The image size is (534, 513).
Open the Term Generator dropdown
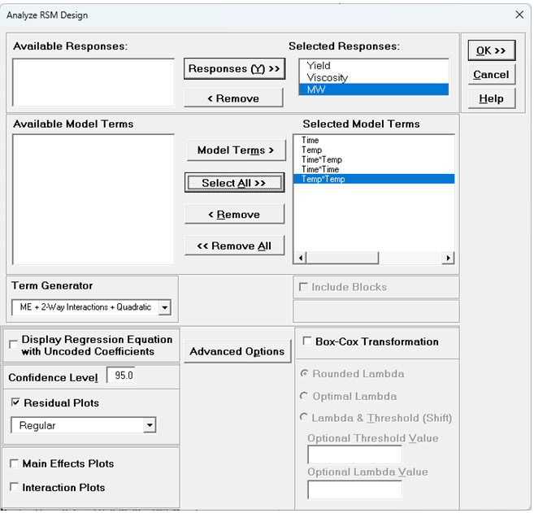tap(164, 307)
